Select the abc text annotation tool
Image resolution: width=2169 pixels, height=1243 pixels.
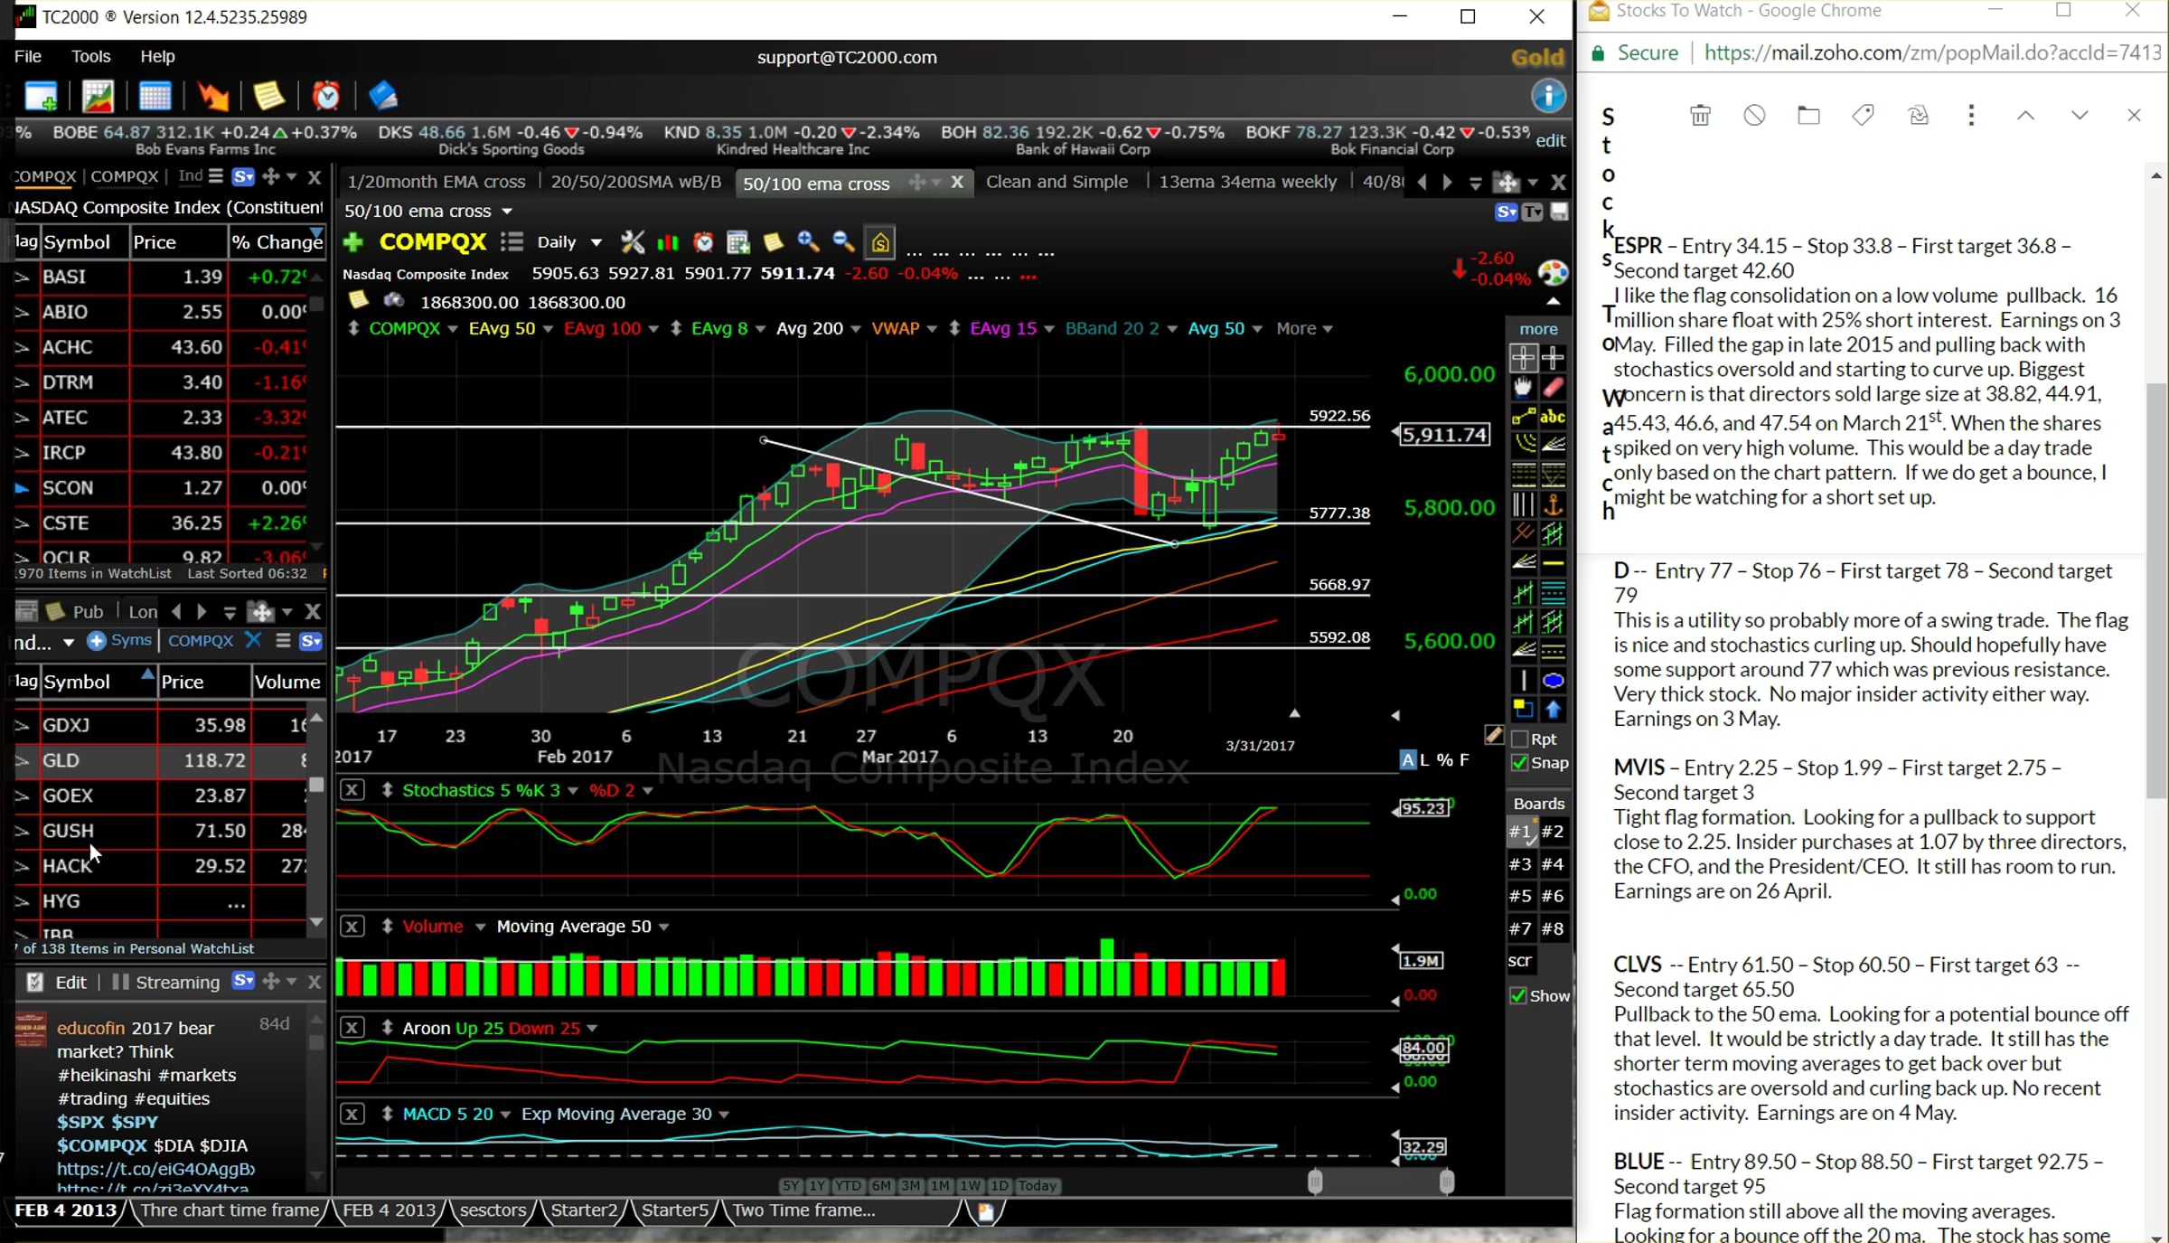coord(1554,417)
